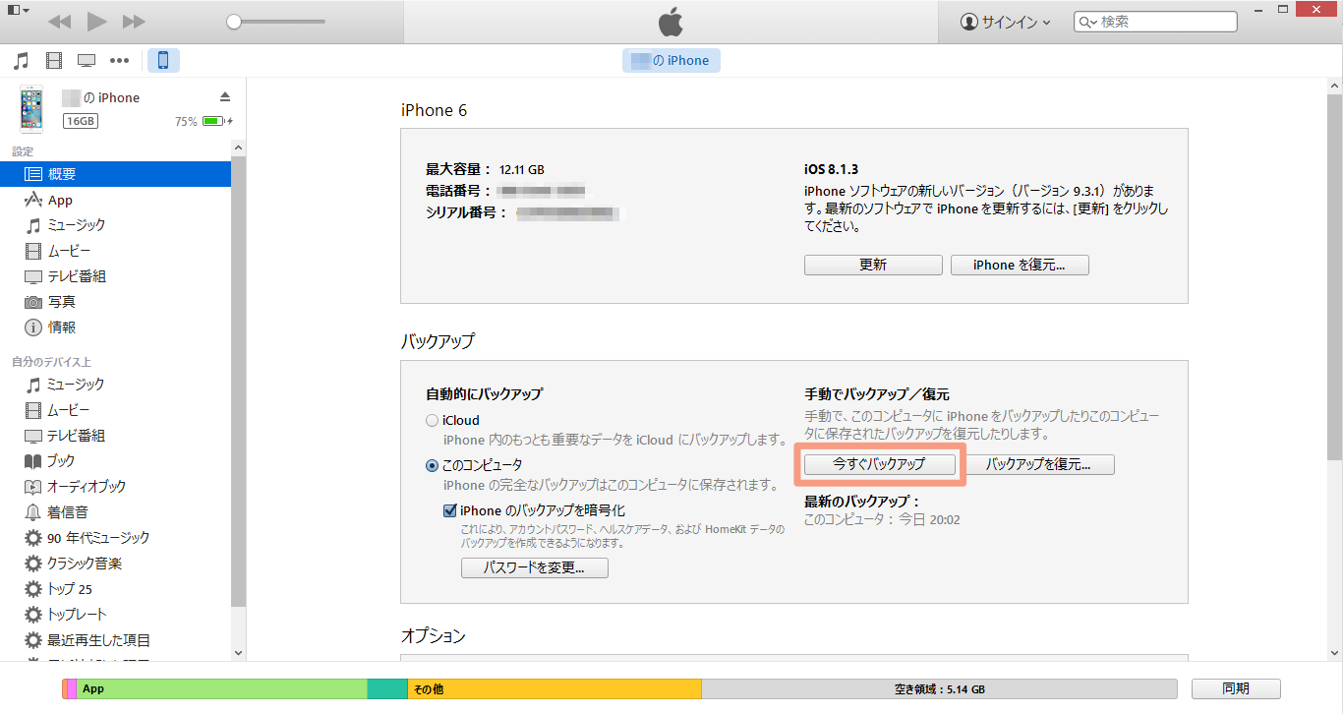The height and width of the screenshot is (714, 1343).
Task: Open 写真 settings in sidebar
Action: tap(115, 302)
